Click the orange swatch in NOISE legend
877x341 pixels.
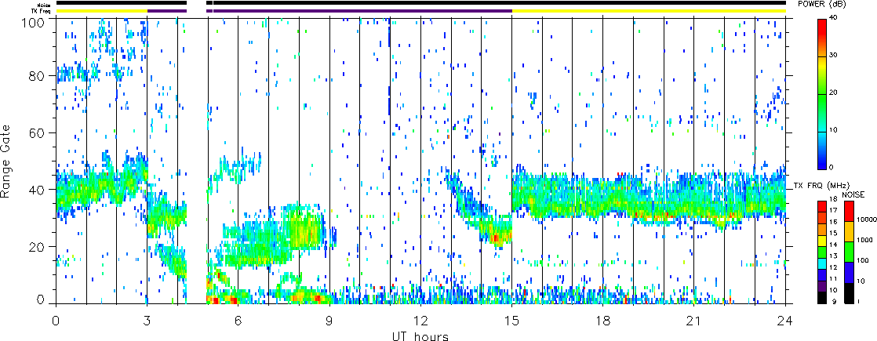pos(849,231)
